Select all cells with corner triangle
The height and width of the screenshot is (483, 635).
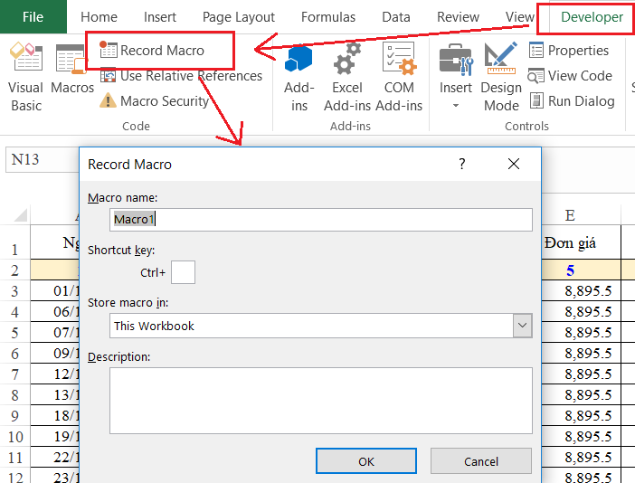pyautogui.click(x=20, y=214)
